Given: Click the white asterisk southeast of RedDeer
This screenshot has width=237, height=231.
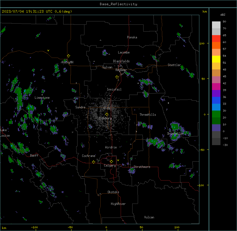Looking at the screenshot, I should [138, 83].
